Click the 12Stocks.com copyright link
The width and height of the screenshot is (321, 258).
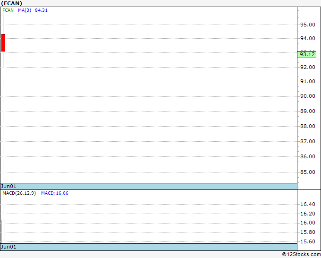pos(301,255)
